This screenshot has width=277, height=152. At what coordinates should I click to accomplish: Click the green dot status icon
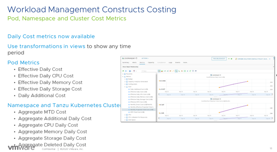coord(231,59)
